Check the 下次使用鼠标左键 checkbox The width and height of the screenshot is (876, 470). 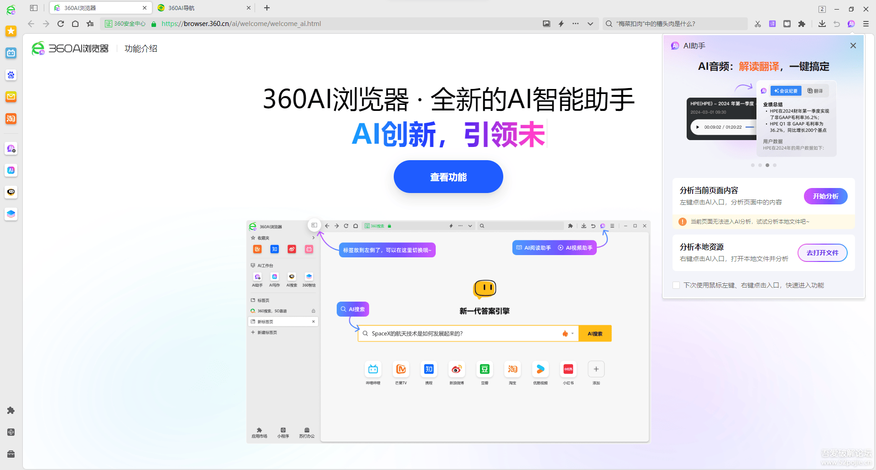676,285
